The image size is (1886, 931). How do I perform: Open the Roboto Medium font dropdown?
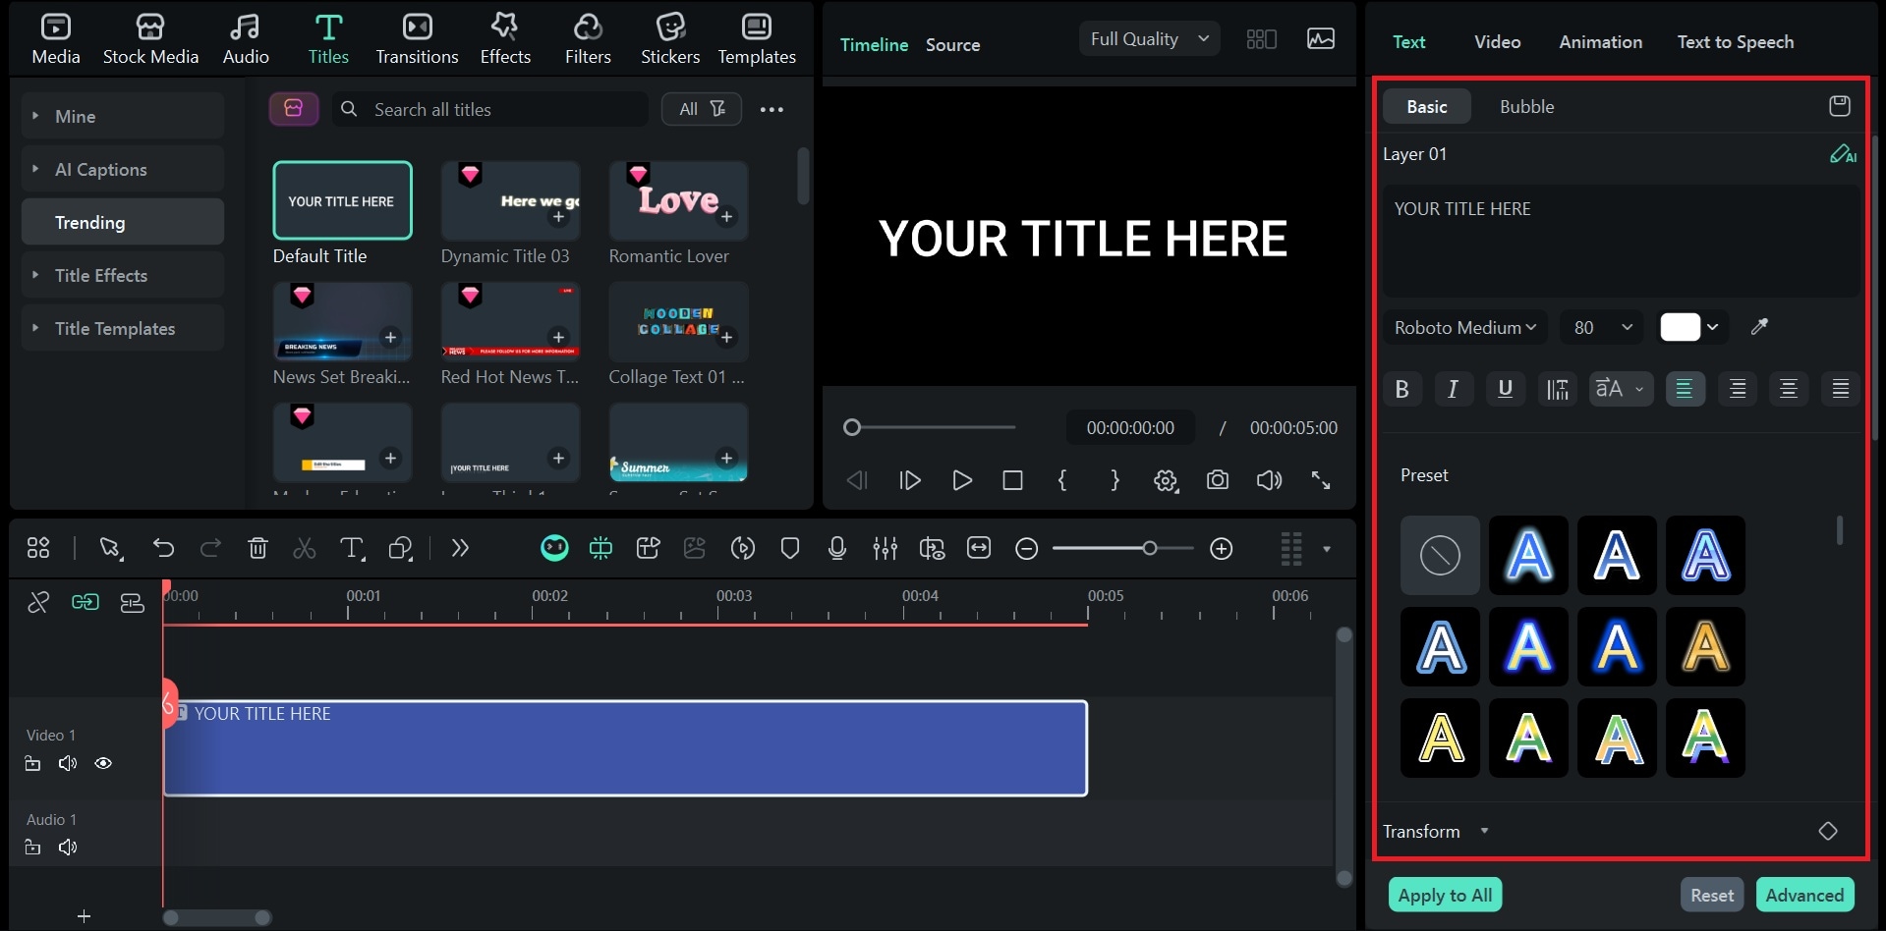coord(1462,327)
